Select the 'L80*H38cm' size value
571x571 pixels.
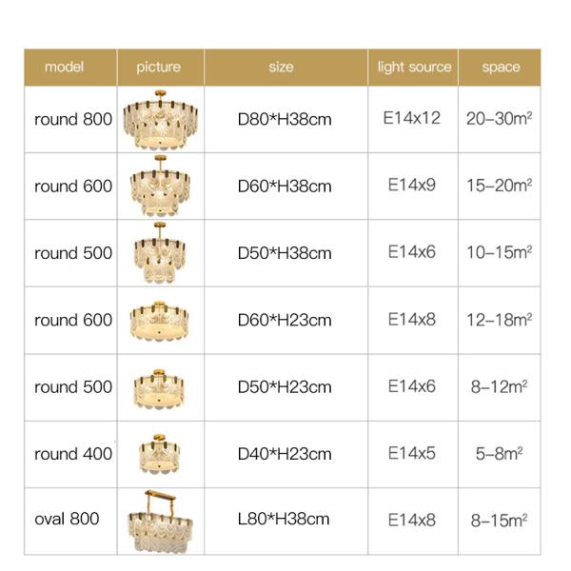285,520
